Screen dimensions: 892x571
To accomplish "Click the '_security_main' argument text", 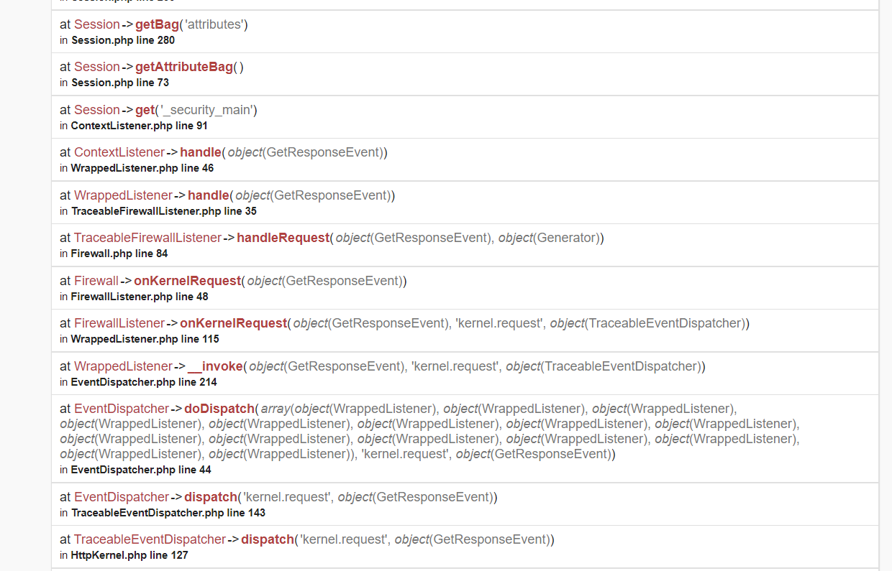I will click(206, 110).
